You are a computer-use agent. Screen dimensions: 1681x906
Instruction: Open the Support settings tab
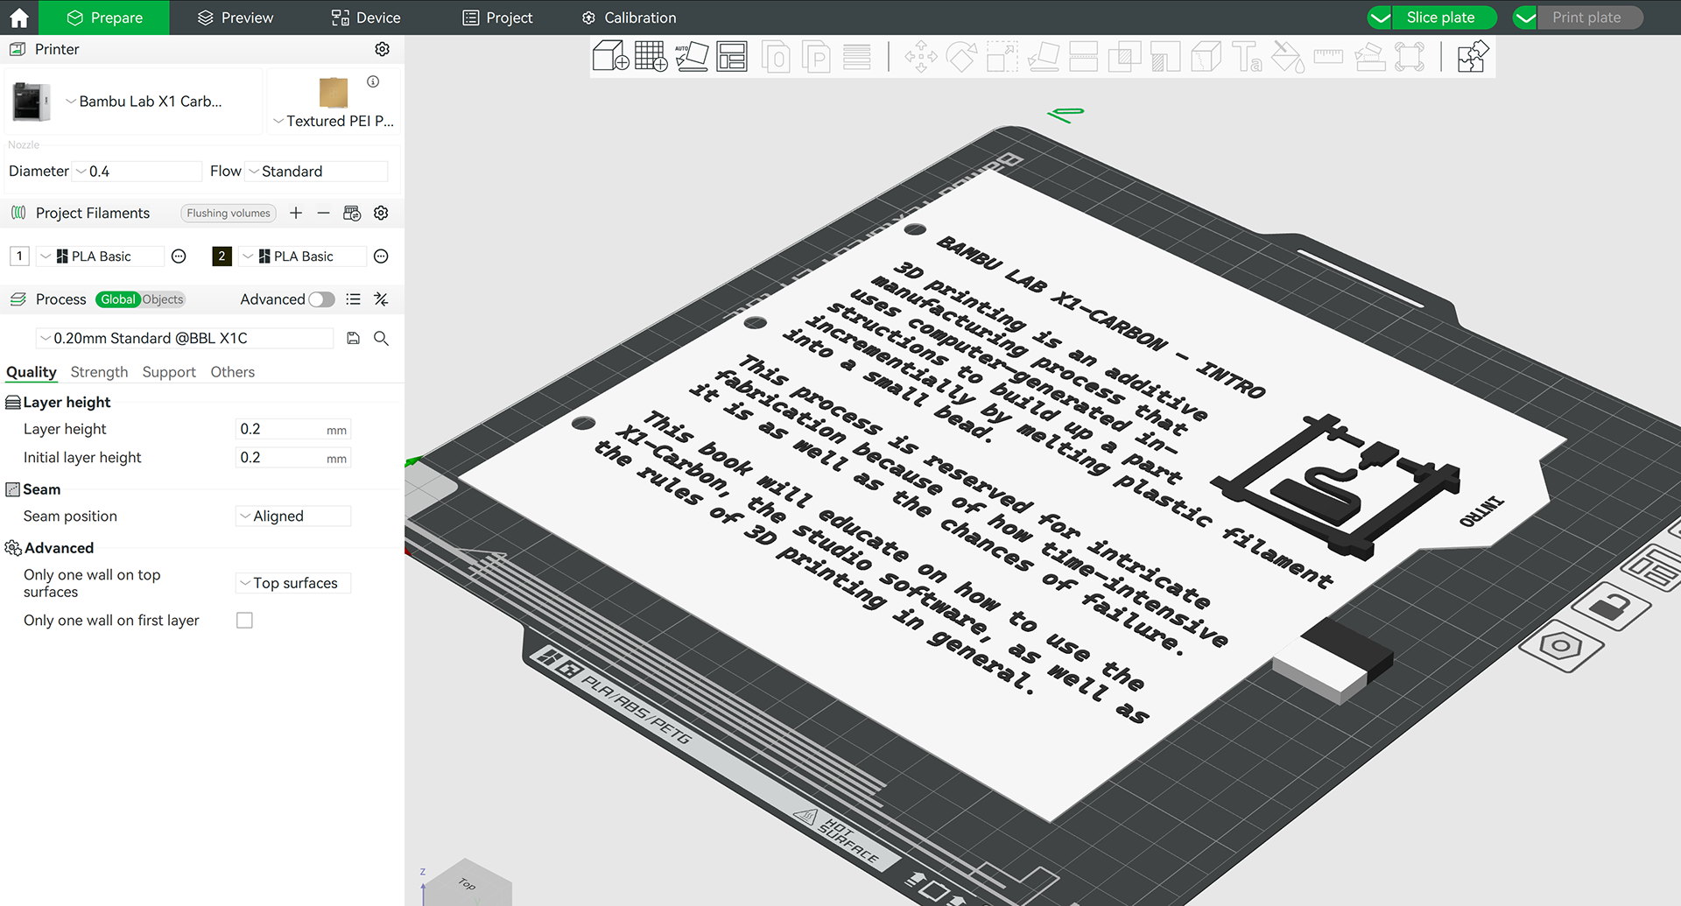pyautogui.click(x=169, y=372)
